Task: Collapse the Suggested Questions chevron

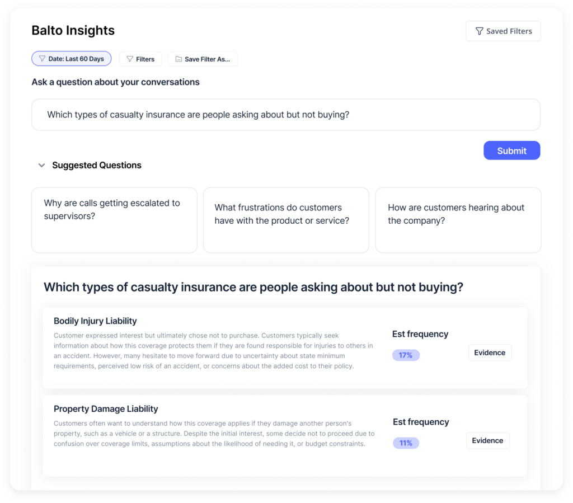Action: click(x=41, y=166)
